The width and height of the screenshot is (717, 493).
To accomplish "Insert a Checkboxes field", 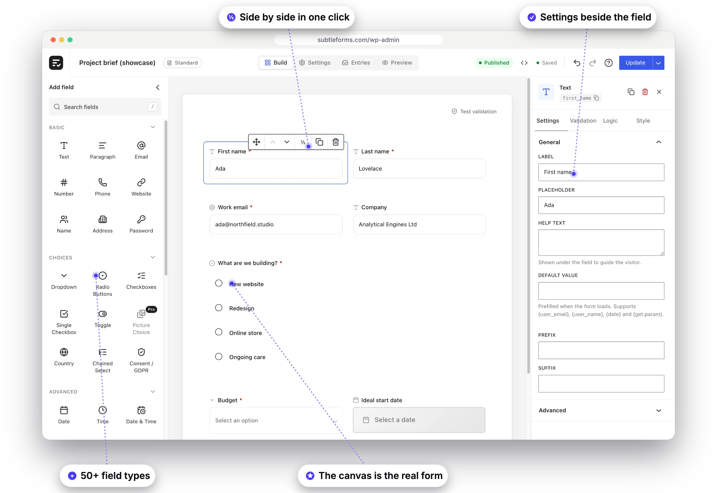I will [141, 280].
